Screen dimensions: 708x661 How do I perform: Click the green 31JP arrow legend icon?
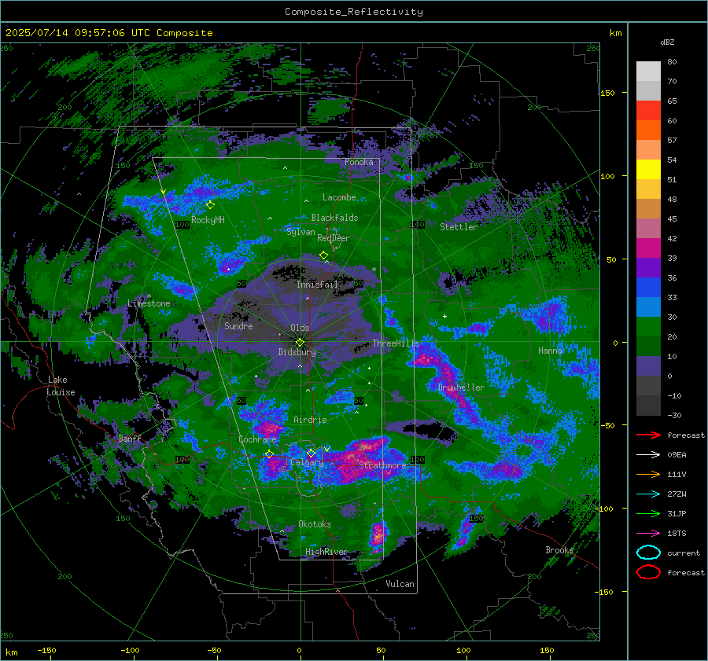click(x=648, y=513)
